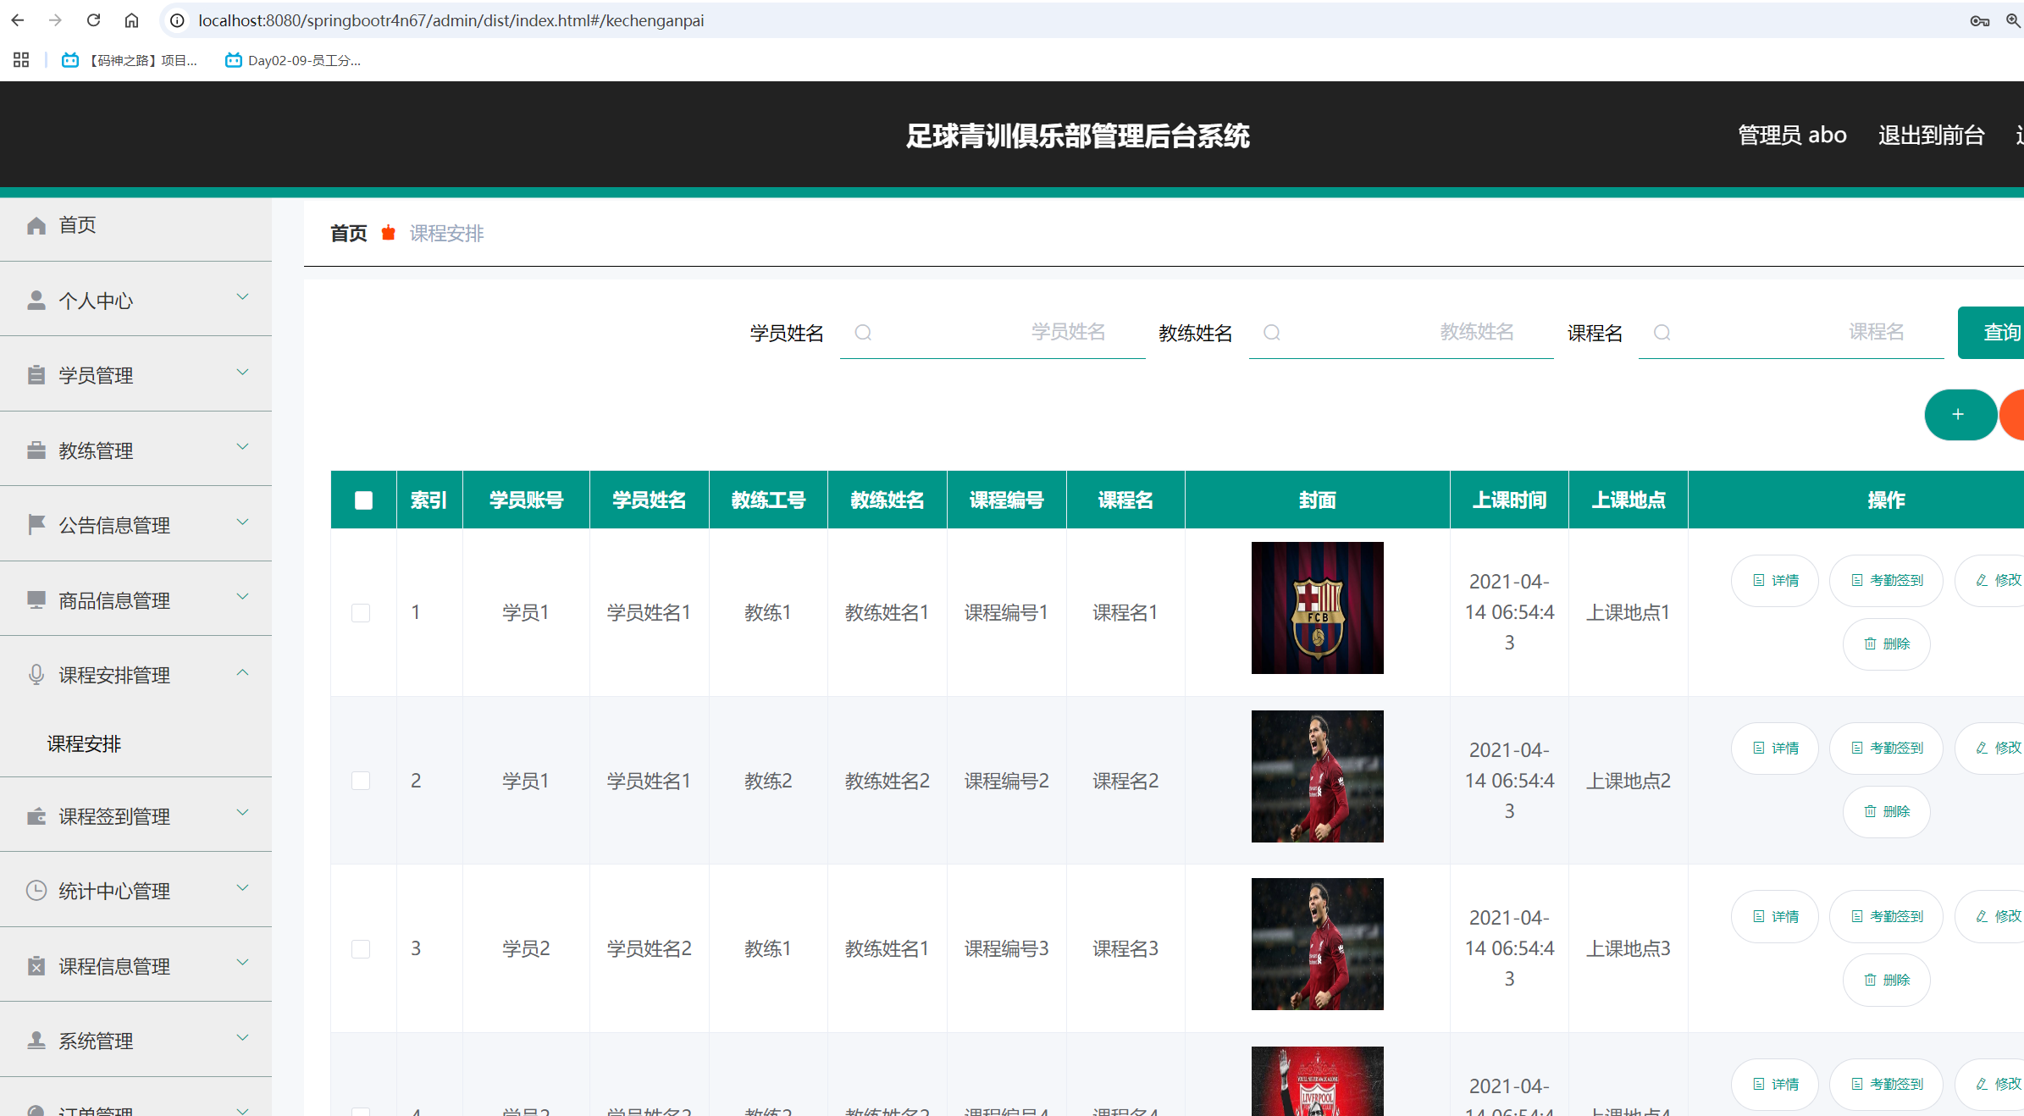Click the Barcelona cover thumbnail in row 1
Screen dimensions: 2024x1116
[1317, 608]
